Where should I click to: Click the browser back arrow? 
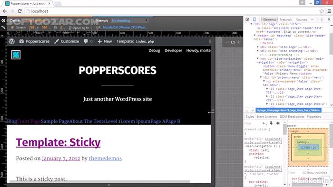pyautogui.click(x=5, y=11)
